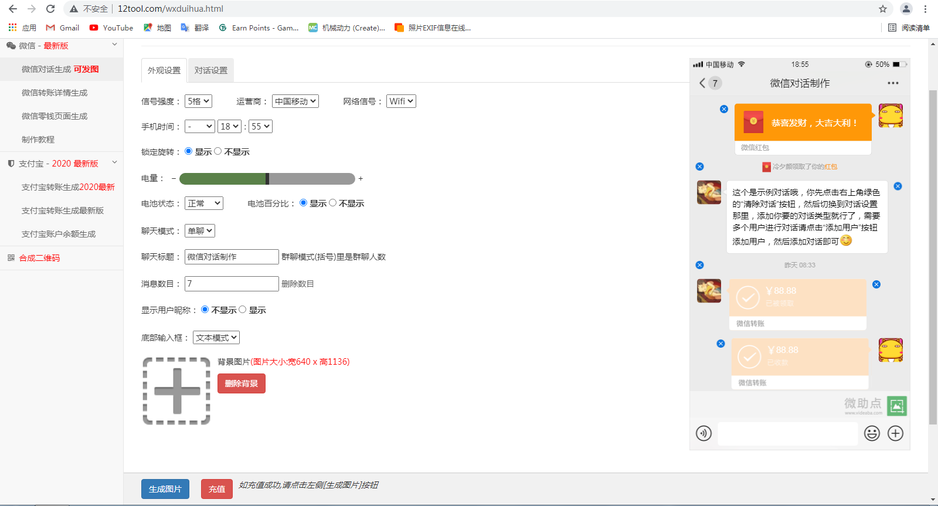Image resolution: width=938 pixels, height=506 pixels.
Task: Click the 生成图片 generate button
Action: click(x=165, y=489)
